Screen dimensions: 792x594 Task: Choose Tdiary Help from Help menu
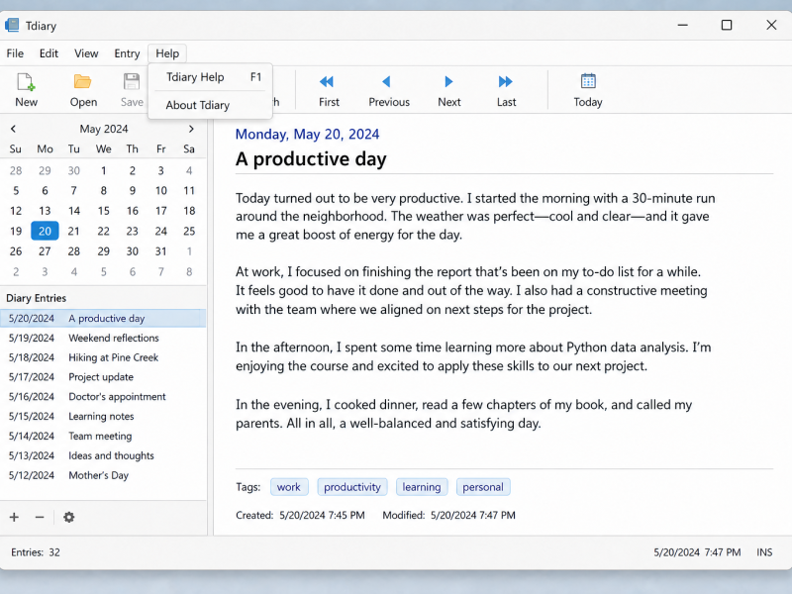tap(210, 77)
